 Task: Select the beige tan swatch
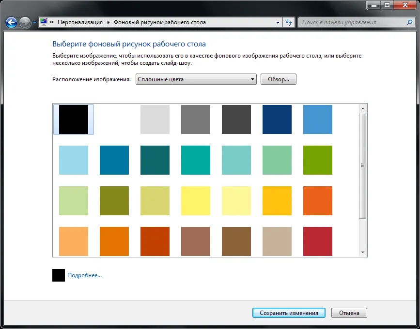click(277, 241)
